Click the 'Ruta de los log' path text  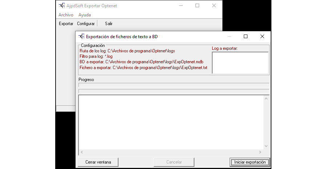127,51
